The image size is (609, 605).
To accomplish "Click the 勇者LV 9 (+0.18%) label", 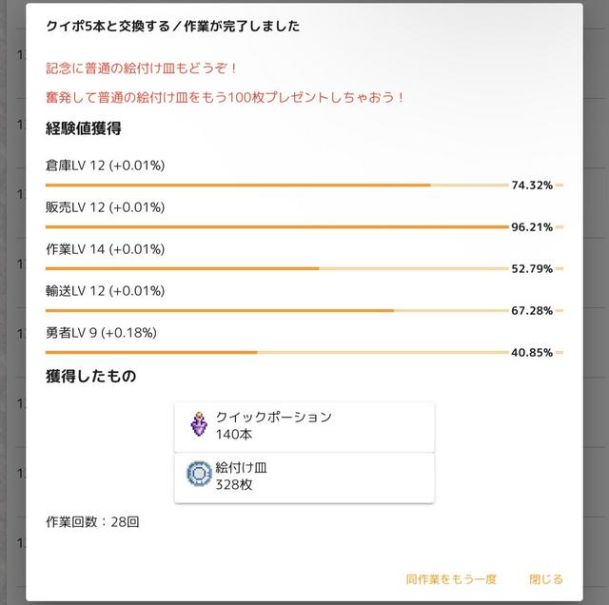I will (x=101, y=333).
